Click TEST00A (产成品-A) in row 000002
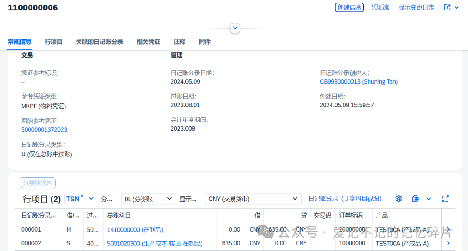The width and height of the screenshot is (468, 251). point(402,244)
